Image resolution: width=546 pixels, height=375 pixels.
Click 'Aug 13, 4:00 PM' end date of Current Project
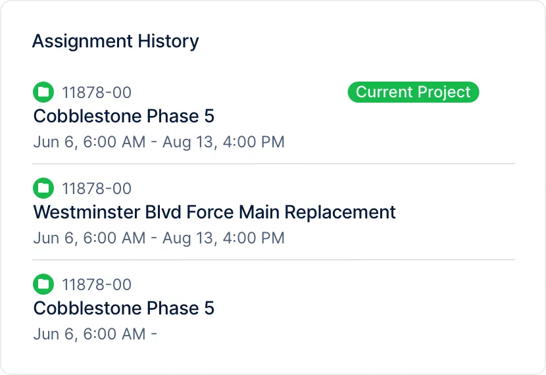pyautogui.click(x=223, y=141)
